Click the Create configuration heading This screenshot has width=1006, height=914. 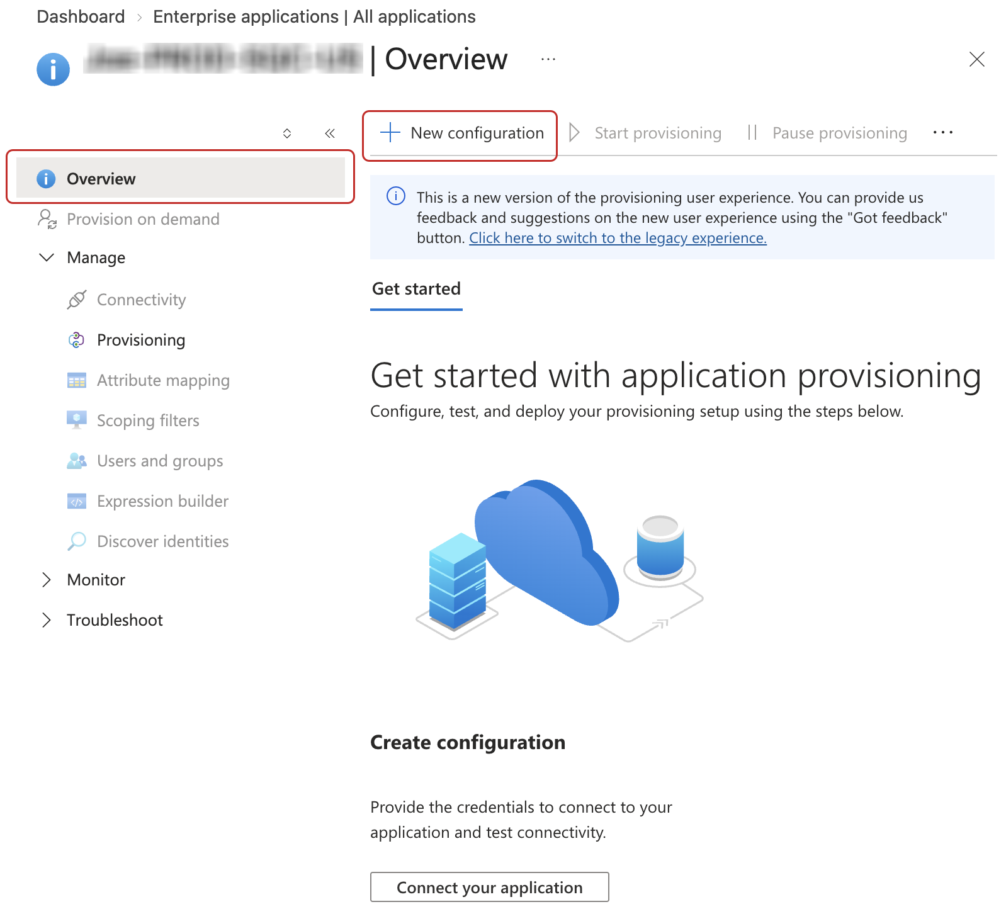(468, 742)
